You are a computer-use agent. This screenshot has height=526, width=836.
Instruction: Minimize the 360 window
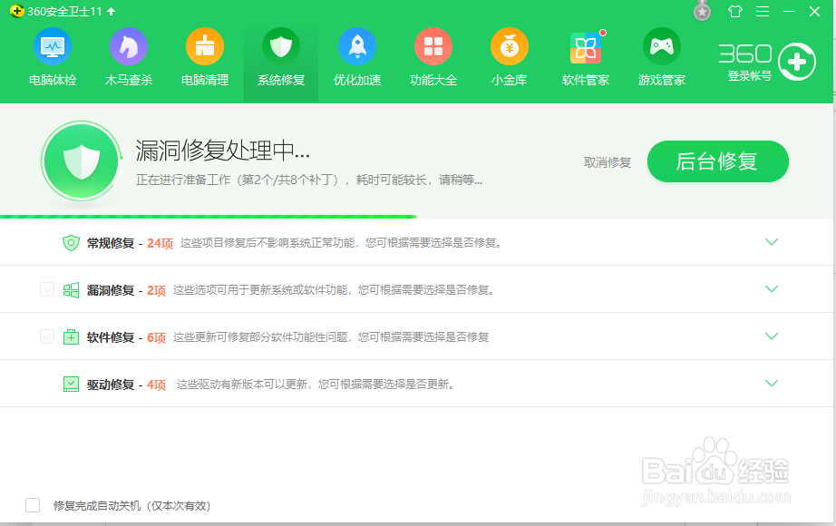(789, 11)
